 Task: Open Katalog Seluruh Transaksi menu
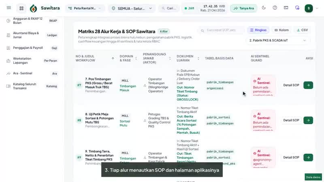pyautogui.click(x=32, y=86)
